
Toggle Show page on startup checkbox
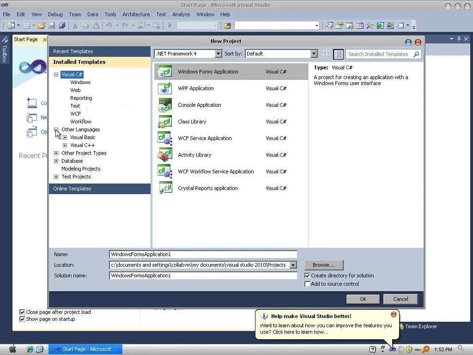[x=22, y=319]
